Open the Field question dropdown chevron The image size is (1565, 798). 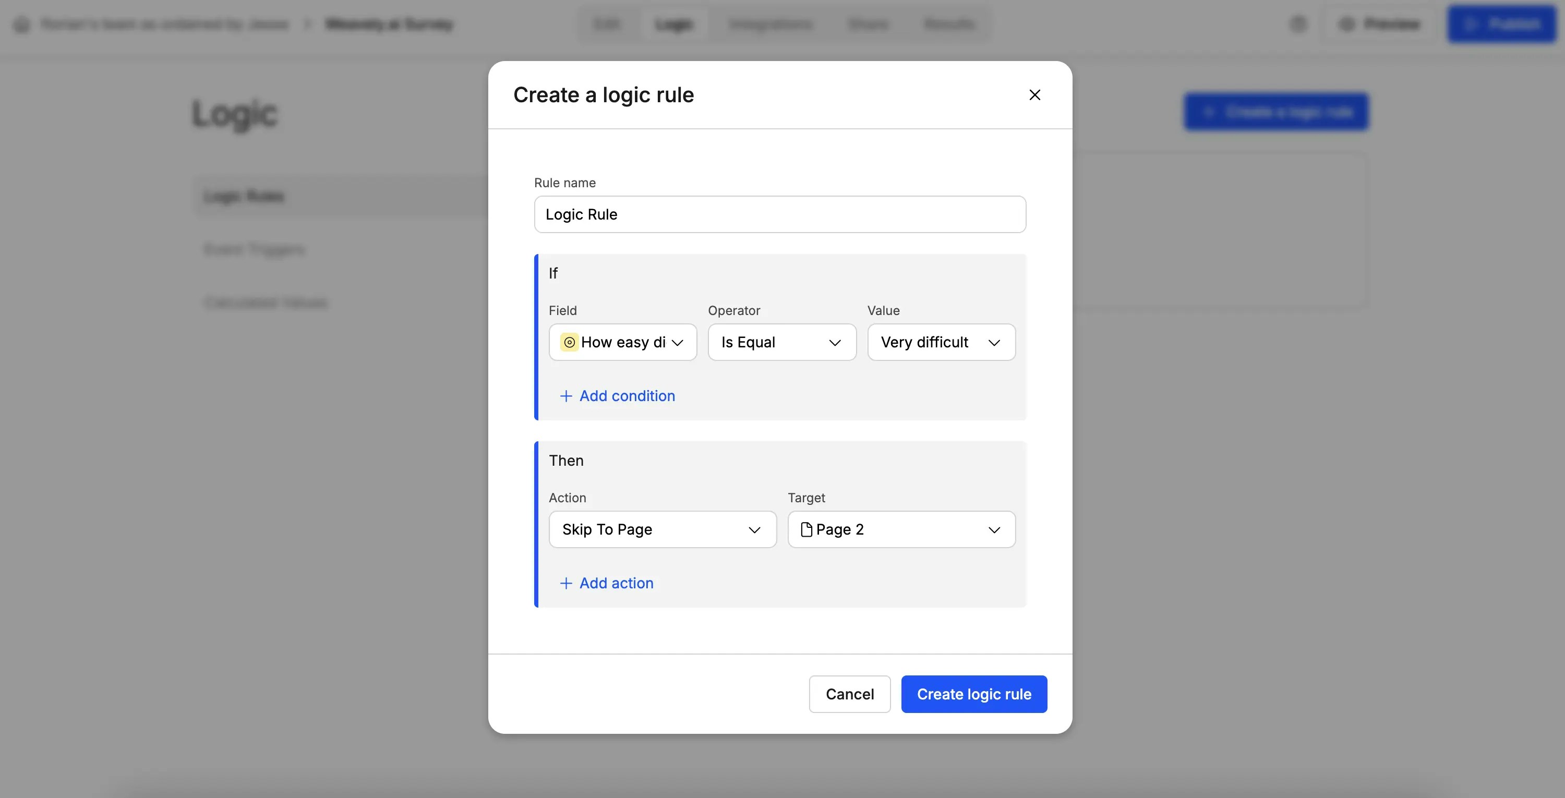[679, 343]
